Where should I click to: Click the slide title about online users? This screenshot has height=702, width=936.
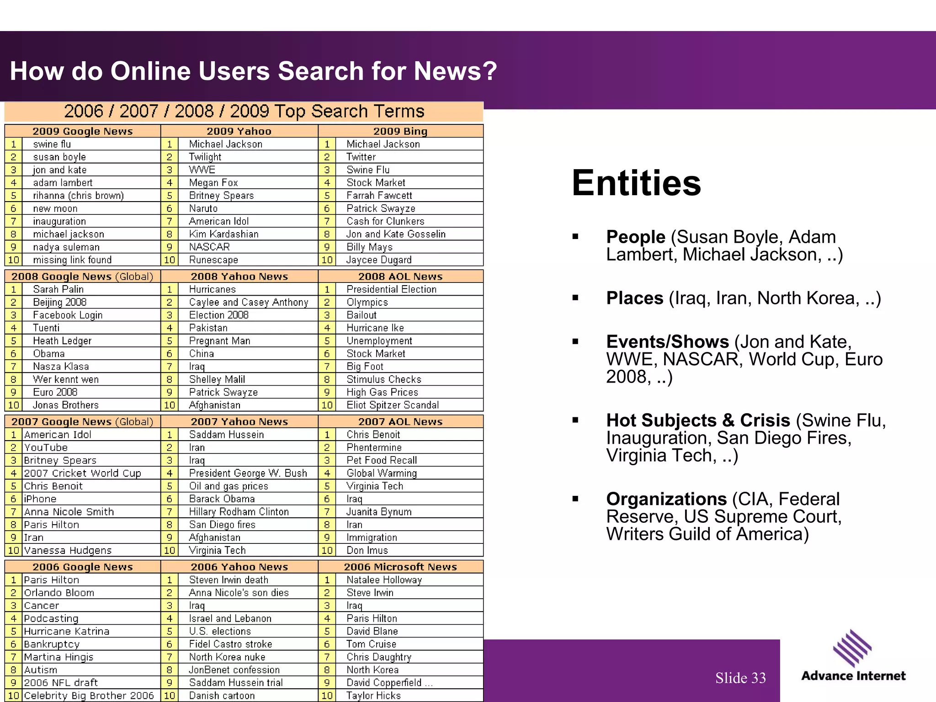[253, 71]
